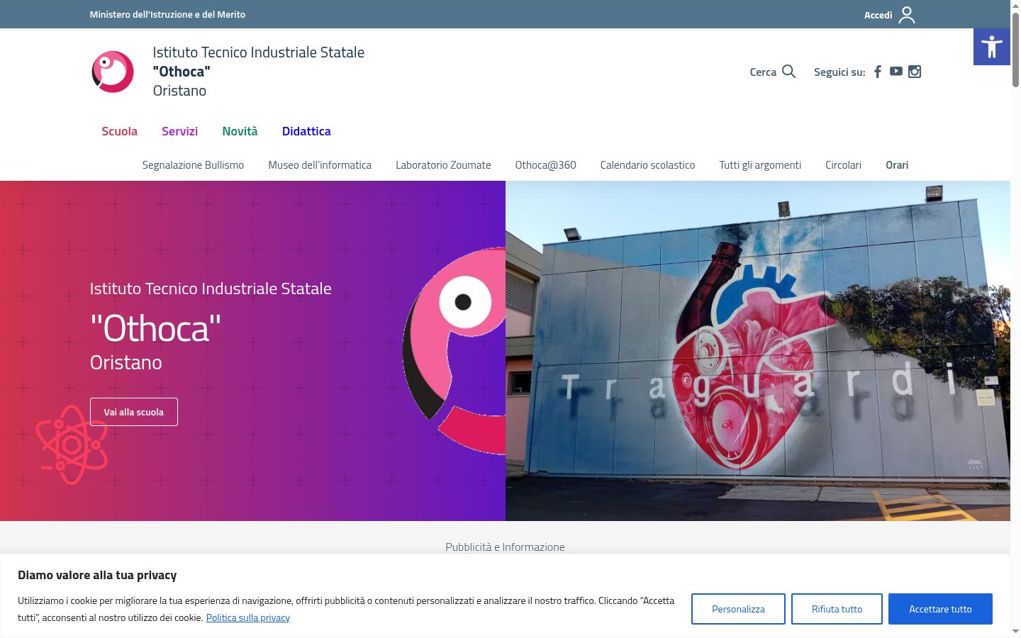Click the scrollbar up arrow

point(1016,6)
